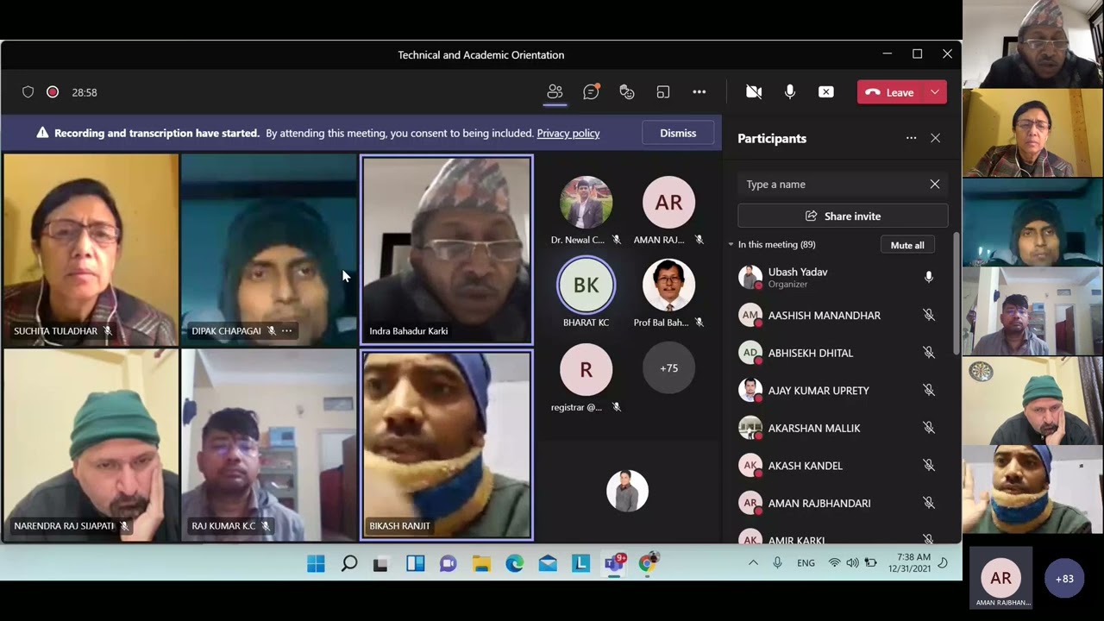Screen dimensions: 1104x621
Task: Show the +75 overflow participants
Action: click(x=668, y=368)
